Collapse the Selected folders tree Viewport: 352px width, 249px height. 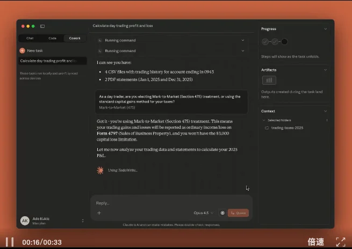tap(263, 120)
